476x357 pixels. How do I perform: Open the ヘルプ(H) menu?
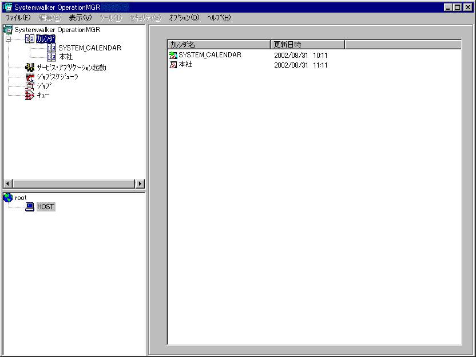[x=219, y=18]
